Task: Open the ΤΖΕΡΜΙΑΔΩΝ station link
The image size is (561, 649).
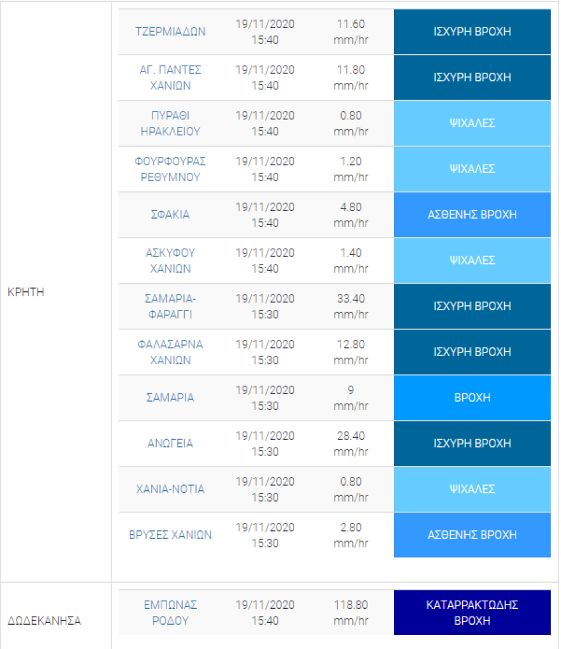Action: 170,31
